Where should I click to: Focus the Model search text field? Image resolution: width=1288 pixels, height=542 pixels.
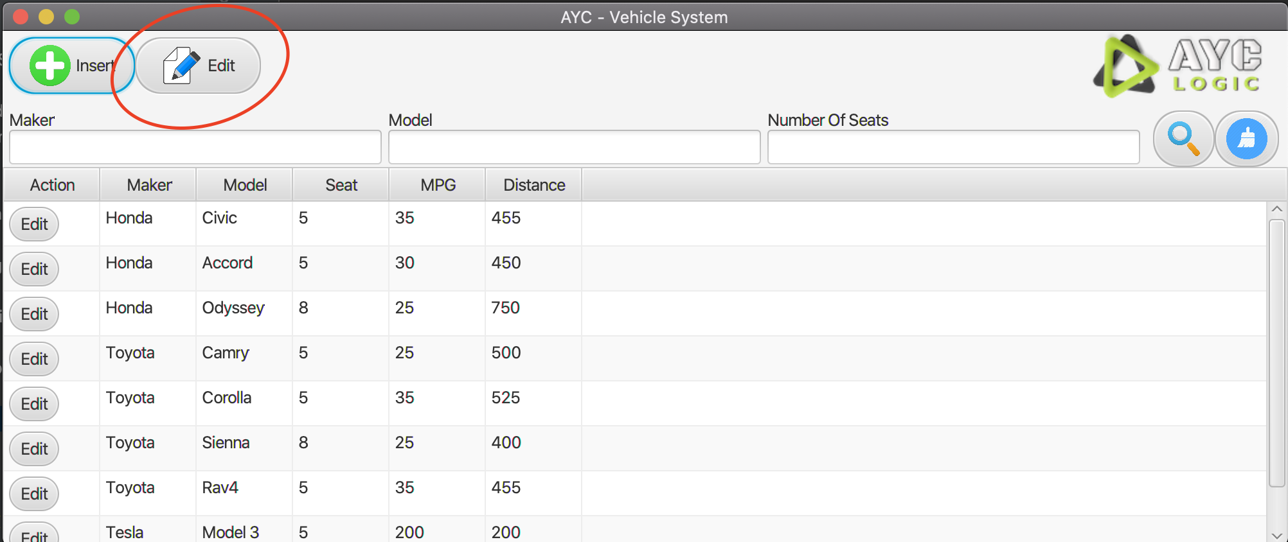pos(574,148)
